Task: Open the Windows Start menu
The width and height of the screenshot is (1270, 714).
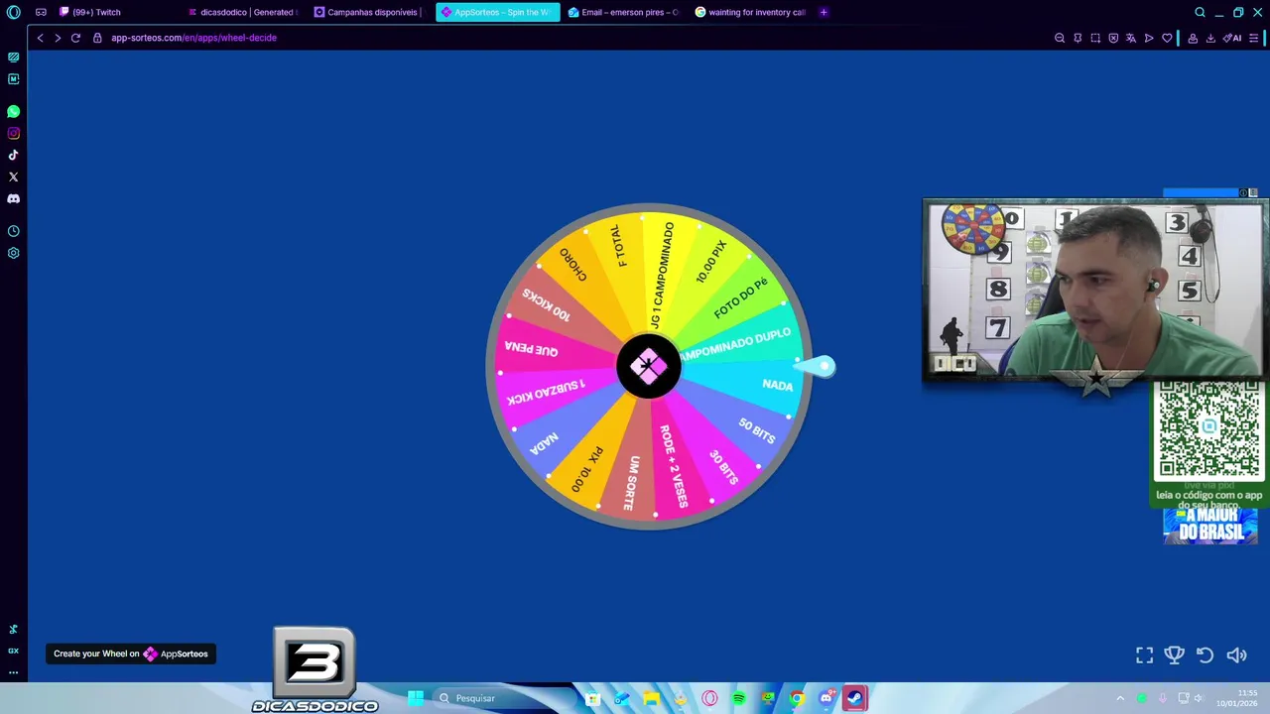Action: coord(416,698)
